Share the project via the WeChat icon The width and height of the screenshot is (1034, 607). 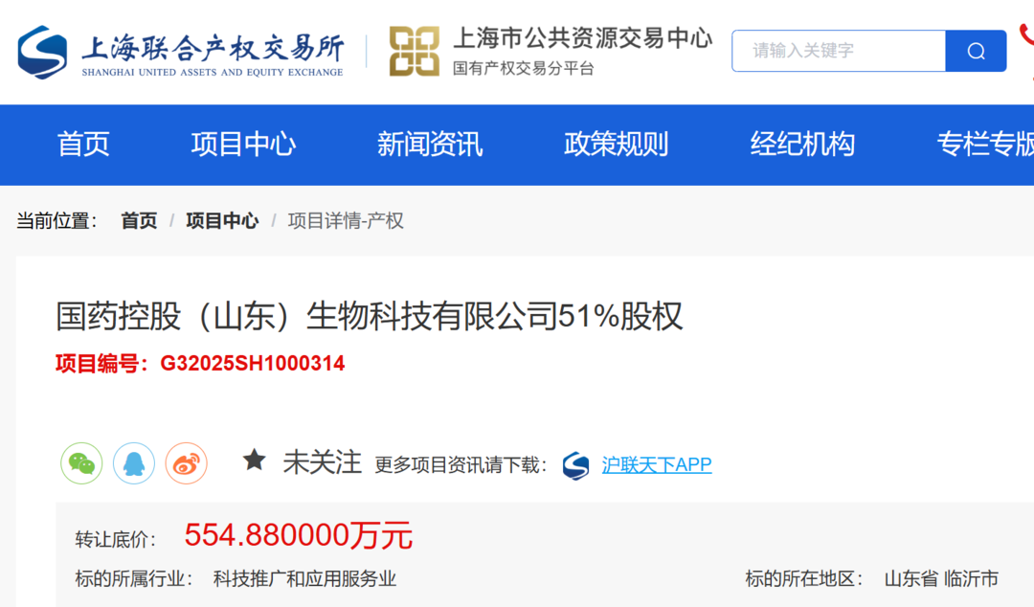tap(81, 464)
